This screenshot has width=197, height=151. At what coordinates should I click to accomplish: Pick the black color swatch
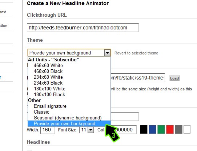tap(144, 130)
